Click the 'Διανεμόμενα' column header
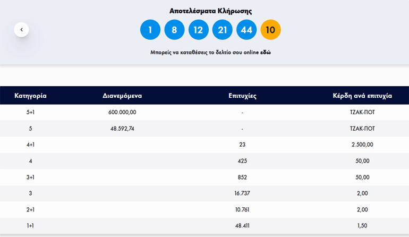Viewport: 409px width, 237px height. 122,96
